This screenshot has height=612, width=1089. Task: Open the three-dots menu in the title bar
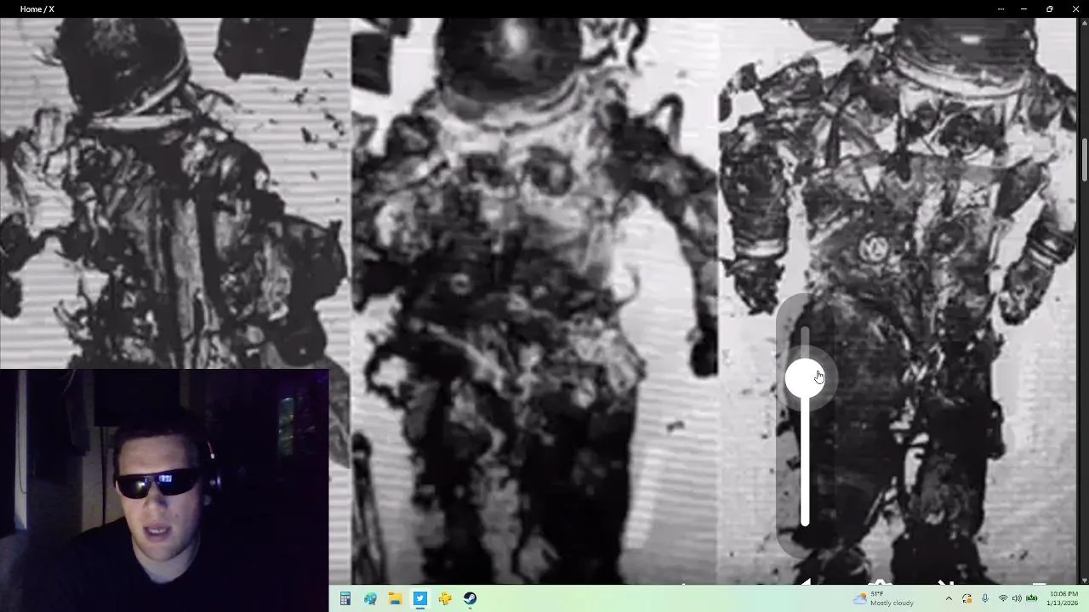(x=1001, y=8)
